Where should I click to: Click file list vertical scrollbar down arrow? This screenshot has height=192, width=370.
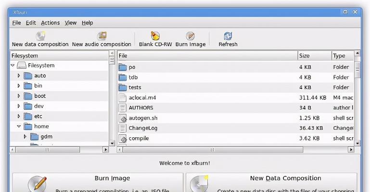[357, 143]
